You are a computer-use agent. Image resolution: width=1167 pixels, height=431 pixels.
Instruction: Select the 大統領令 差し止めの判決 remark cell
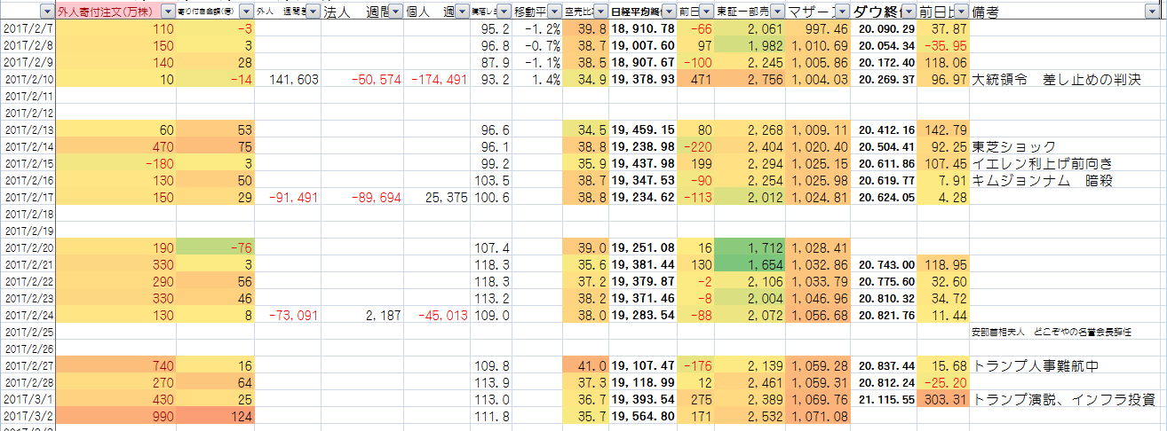[x=1057, y=80]
